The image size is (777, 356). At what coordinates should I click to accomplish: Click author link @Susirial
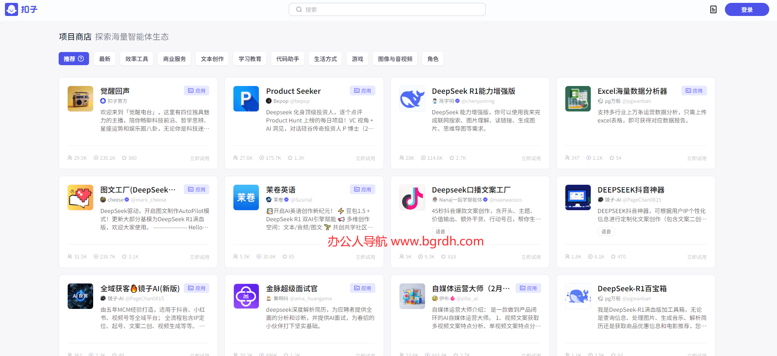tap(302, 200)
